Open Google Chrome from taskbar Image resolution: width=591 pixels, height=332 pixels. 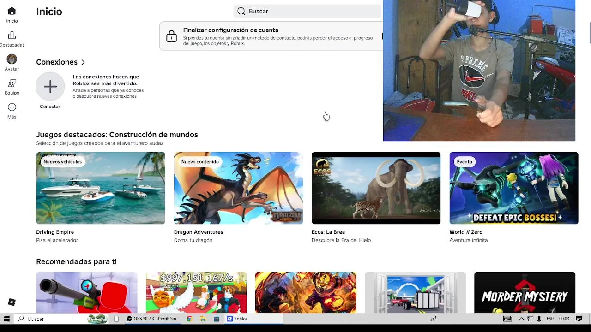tap(189, 319)
